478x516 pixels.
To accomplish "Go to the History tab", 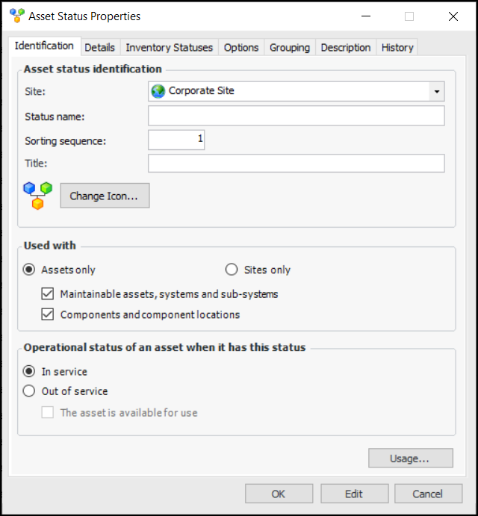I will (x=397, y=47).
